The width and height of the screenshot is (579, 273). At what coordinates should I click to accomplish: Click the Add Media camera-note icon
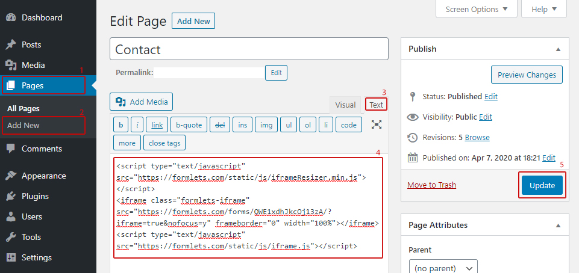(x=120, y=102)
